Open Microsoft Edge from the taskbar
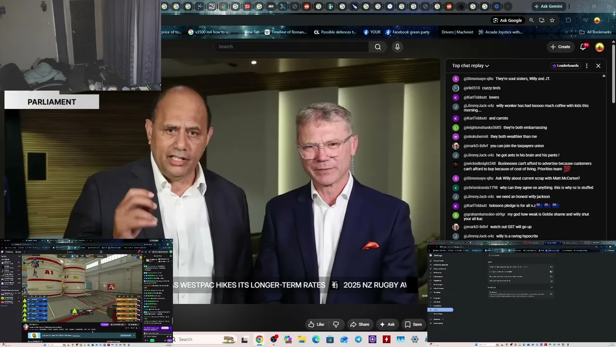616x347 pixels. (316, 340)
